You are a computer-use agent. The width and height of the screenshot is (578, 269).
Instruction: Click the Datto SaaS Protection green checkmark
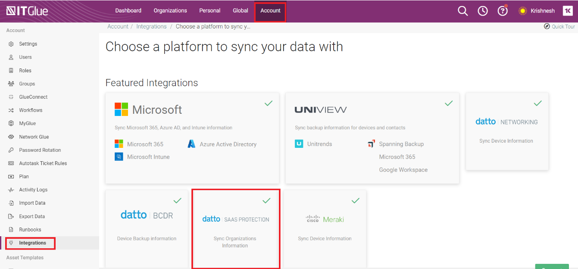tap(266, 201)
